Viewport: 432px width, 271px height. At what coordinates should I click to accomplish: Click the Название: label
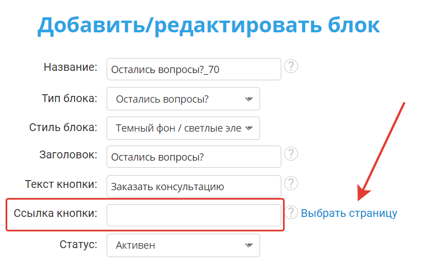click(70, 67)
